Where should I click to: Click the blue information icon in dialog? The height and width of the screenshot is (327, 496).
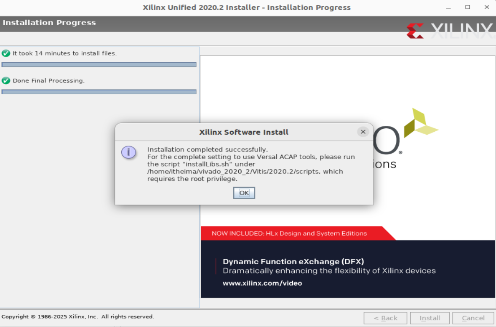tap(128, 152)
